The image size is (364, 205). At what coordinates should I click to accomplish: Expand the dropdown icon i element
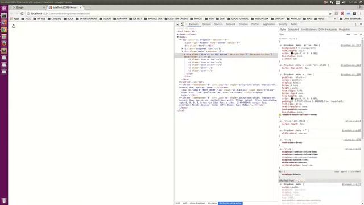click(183, 48)
